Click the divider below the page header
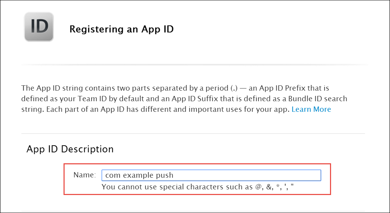This screenshot has width=390, height=213. point(194,65)
